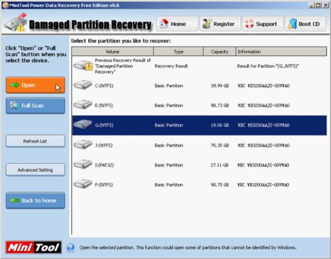Click the Boot CD button
This screenshot has height=259, width=331.
[306, 24]
